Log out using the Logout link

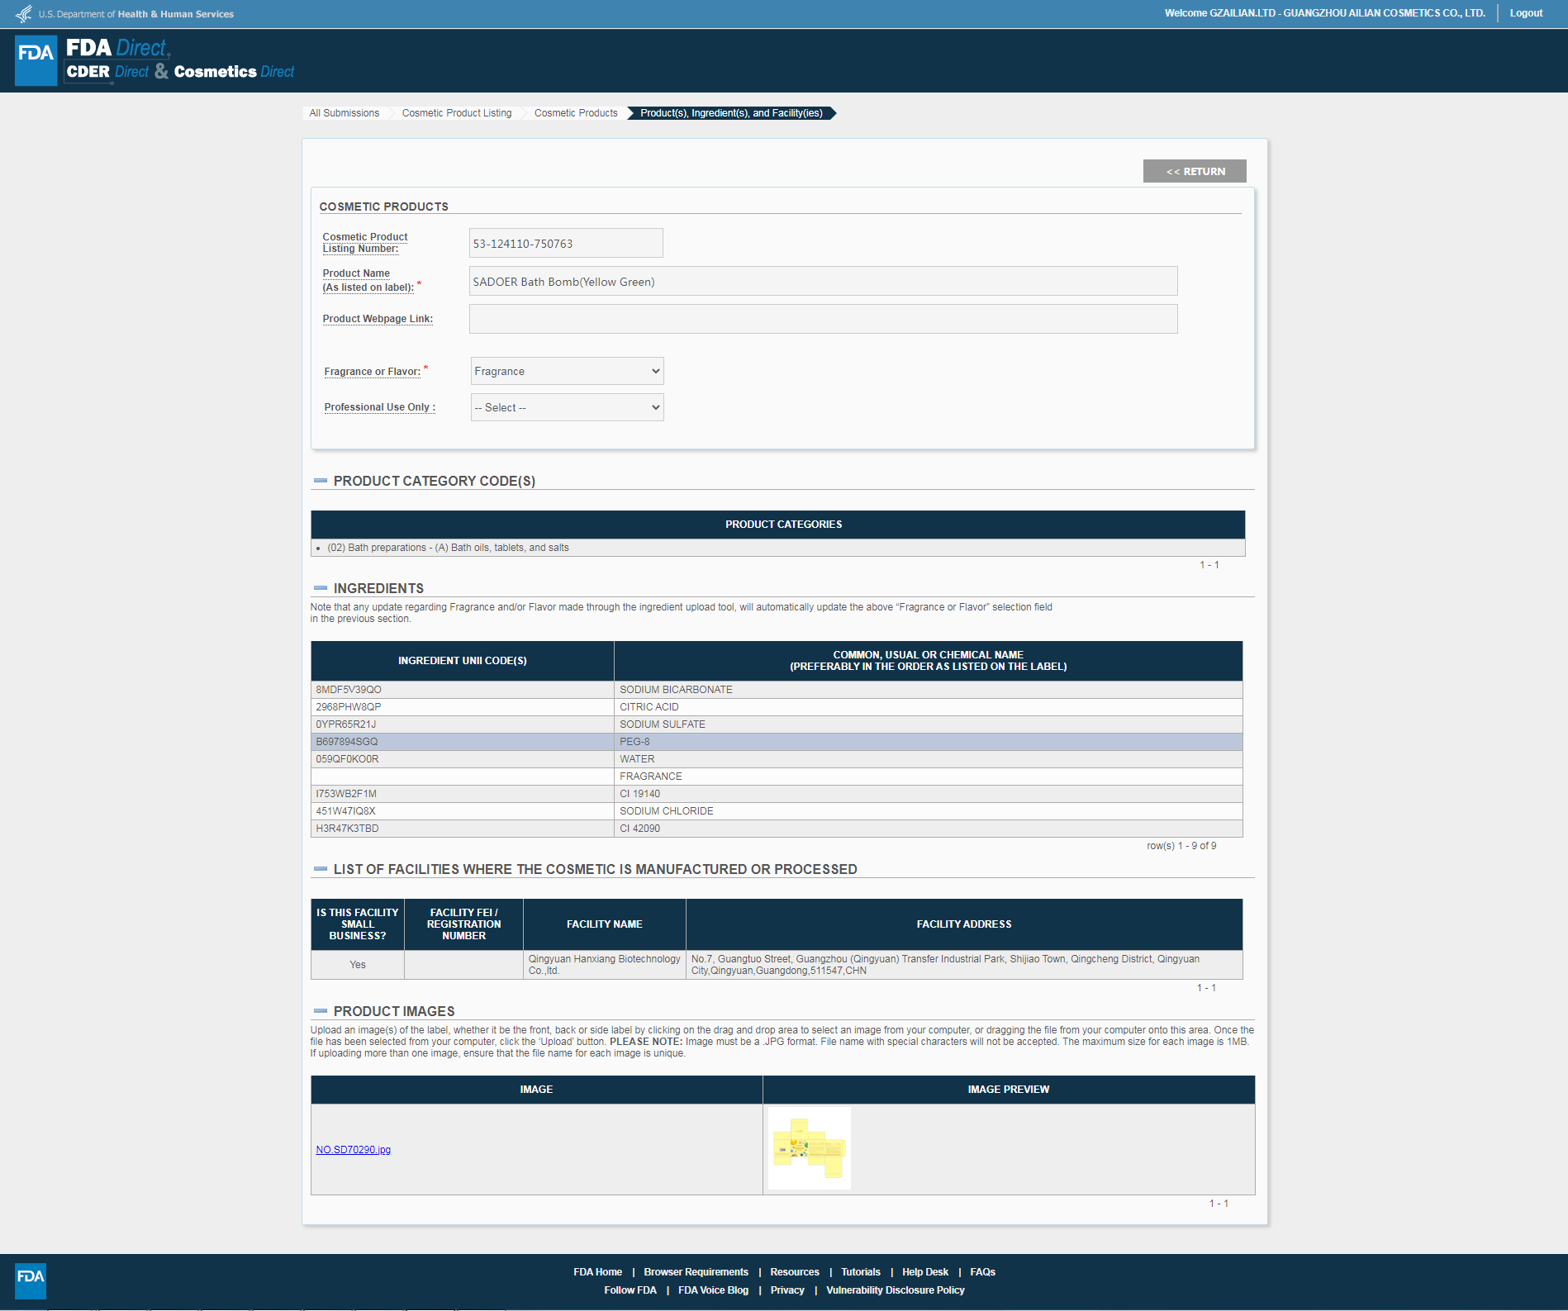[1526, 13]
